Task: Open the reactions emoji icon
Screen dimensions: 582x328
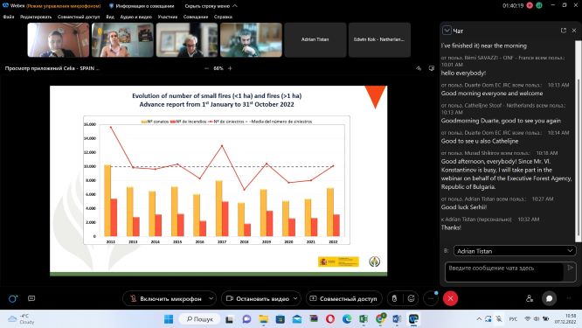Action: click(411, 298)
